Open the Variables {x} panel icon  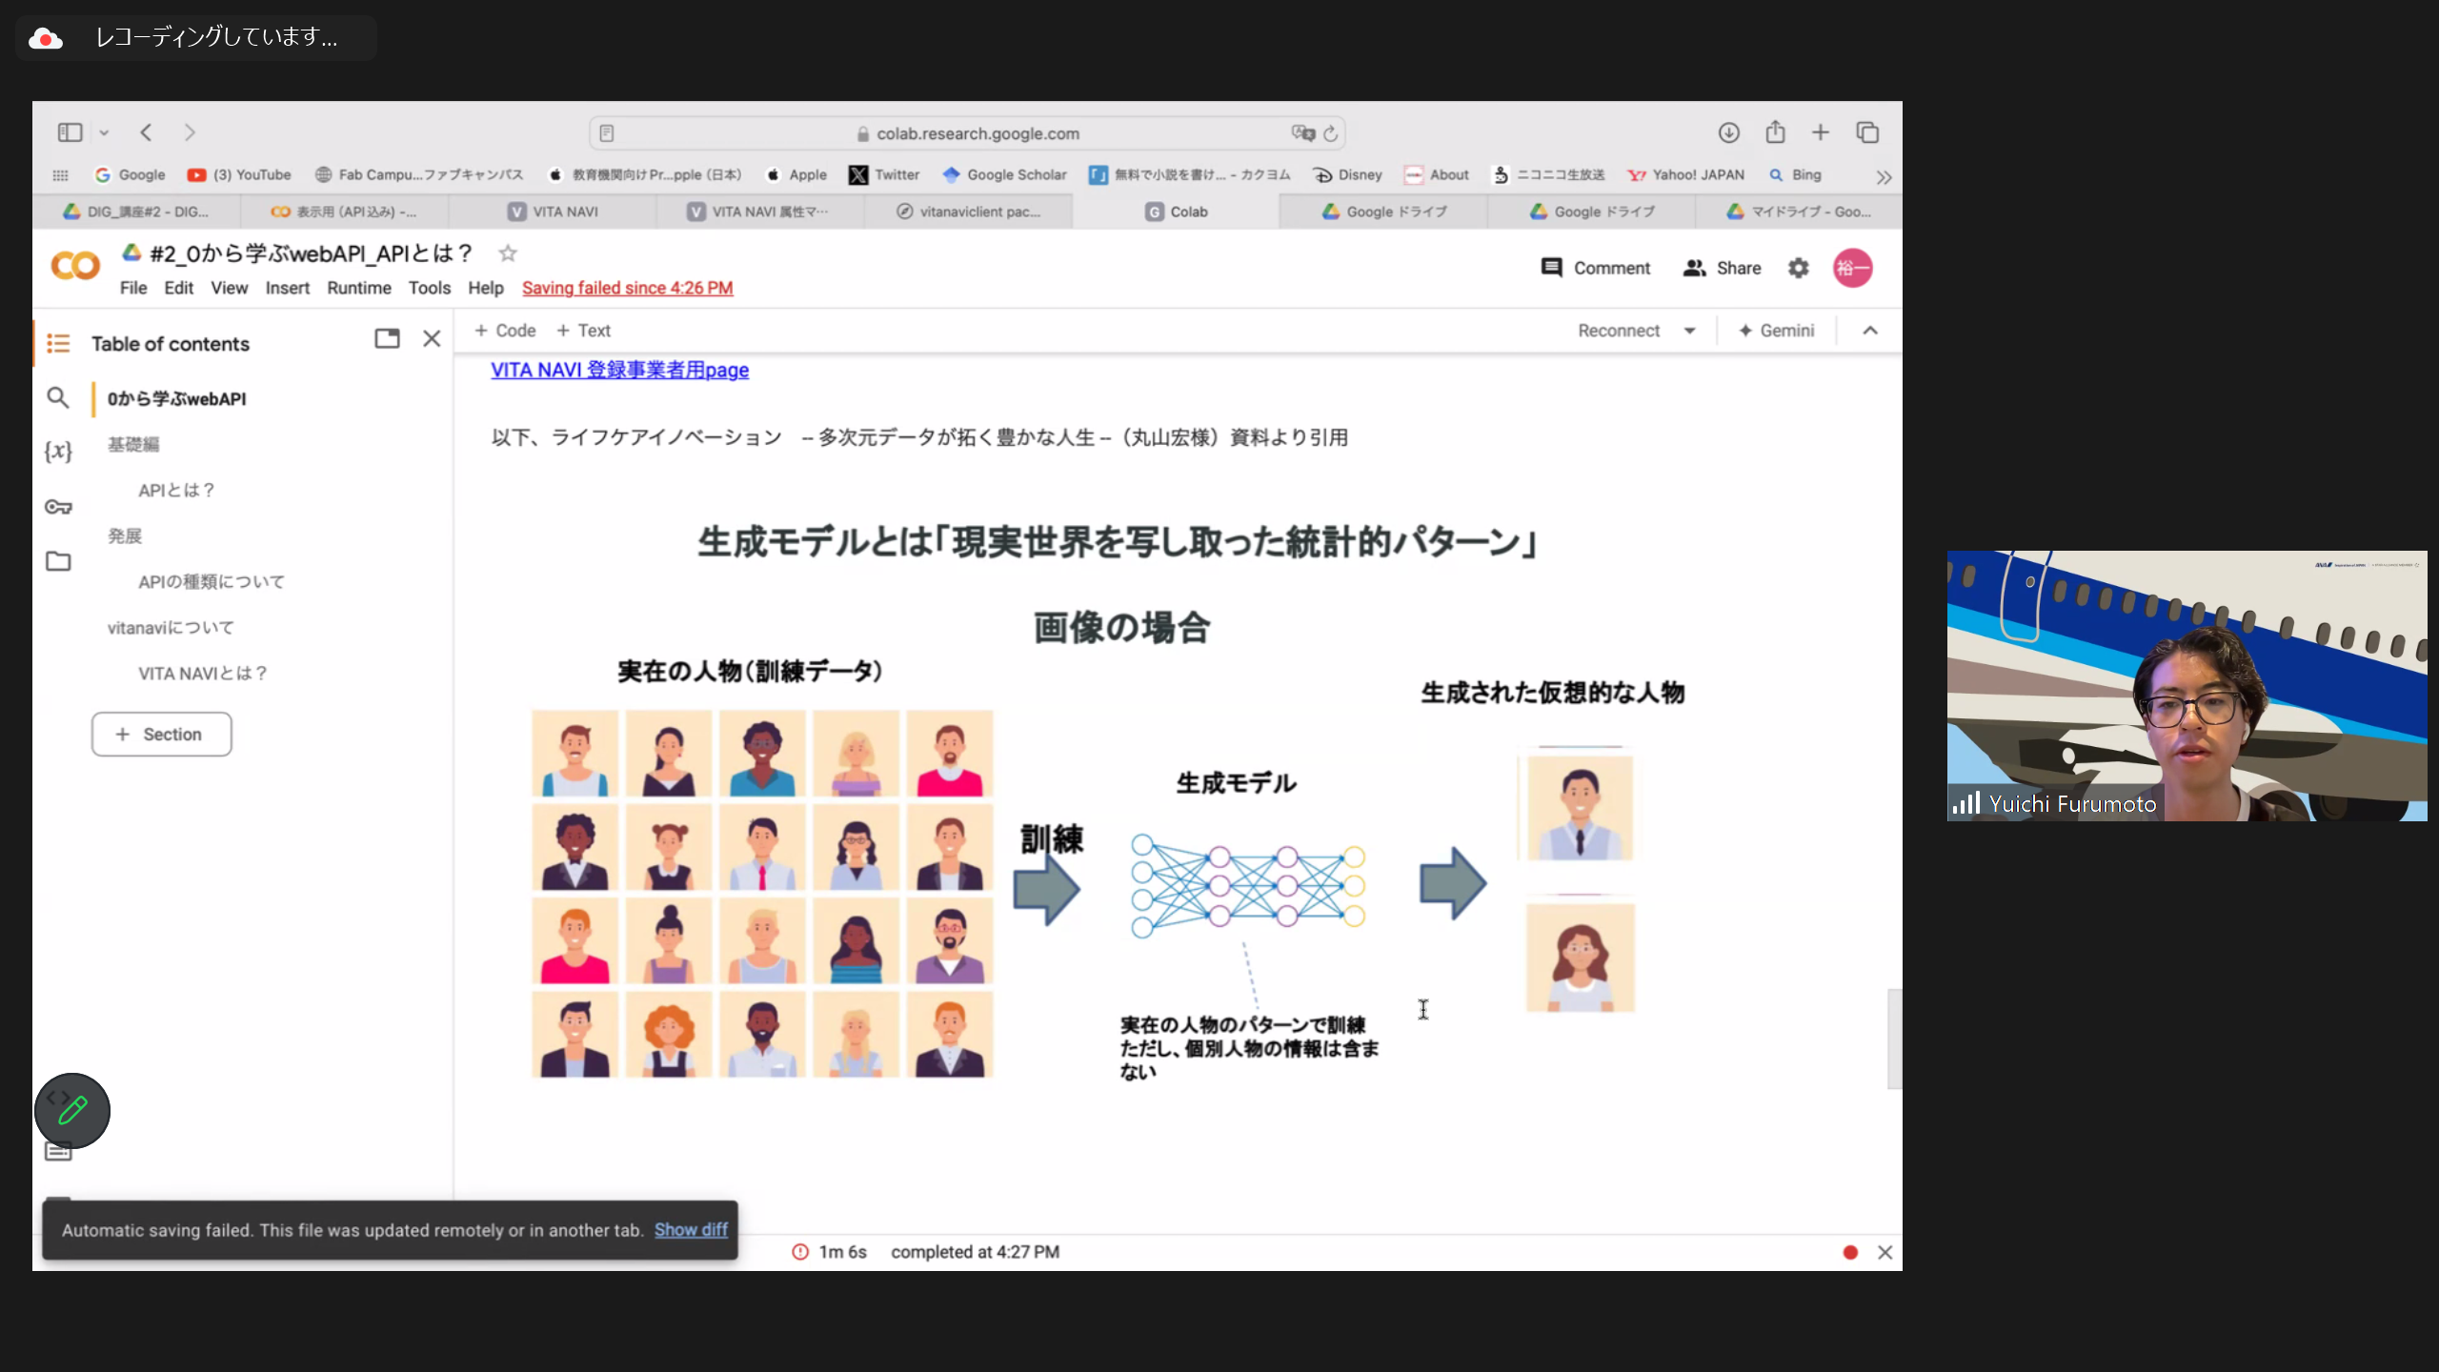[x=58, y=451]
